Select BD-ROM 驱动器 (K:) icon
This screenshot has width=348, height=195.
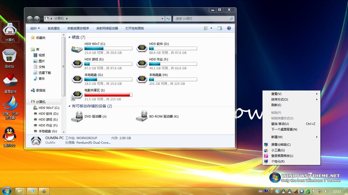coord(142,117)
